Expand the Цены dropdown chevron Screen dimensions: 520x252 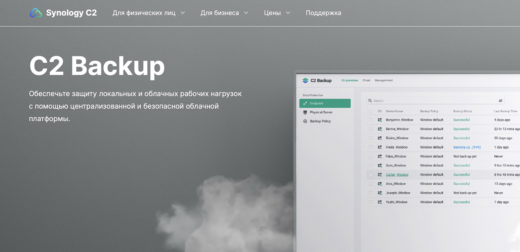(x=288, y=13)
